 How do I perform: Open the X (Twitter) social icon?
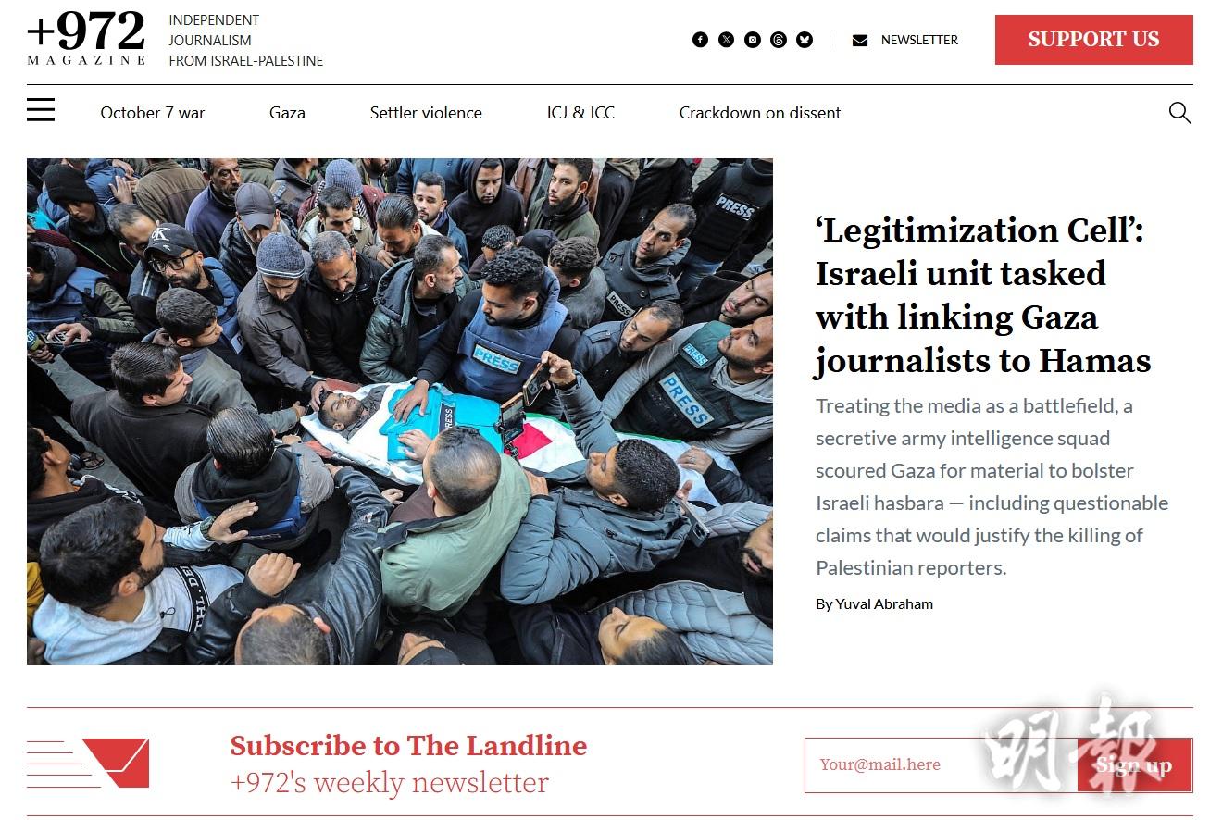point(726,40)
